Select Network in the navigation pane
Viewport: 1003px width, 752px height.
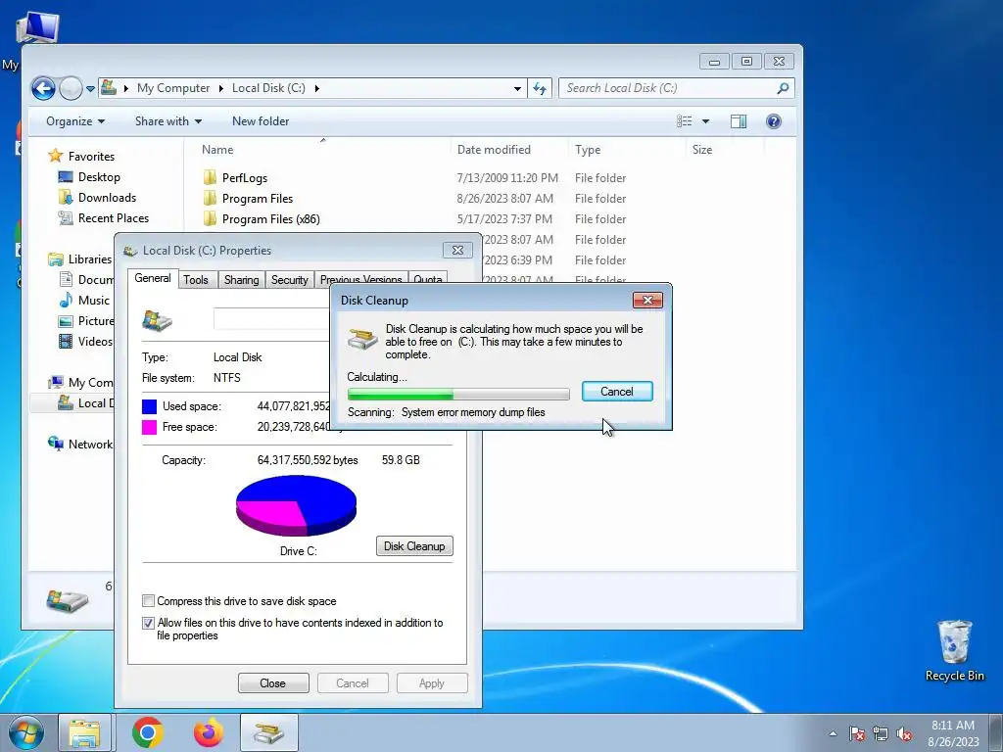(89, 445)
